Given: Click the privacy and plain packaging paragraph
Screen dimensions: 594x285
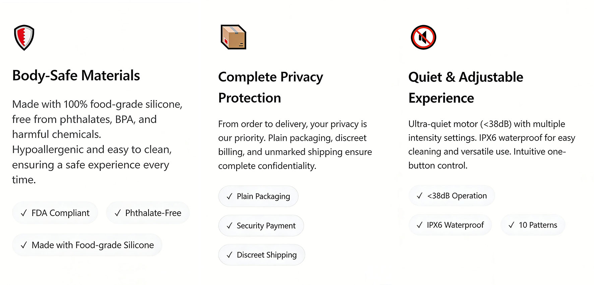Looking at the screenshot, I should 295,145.
